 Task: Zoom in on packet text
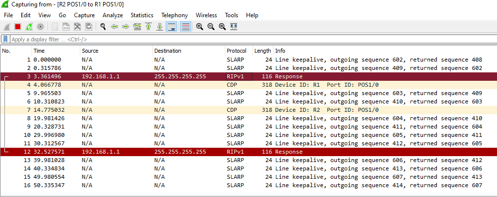point(199,27)
